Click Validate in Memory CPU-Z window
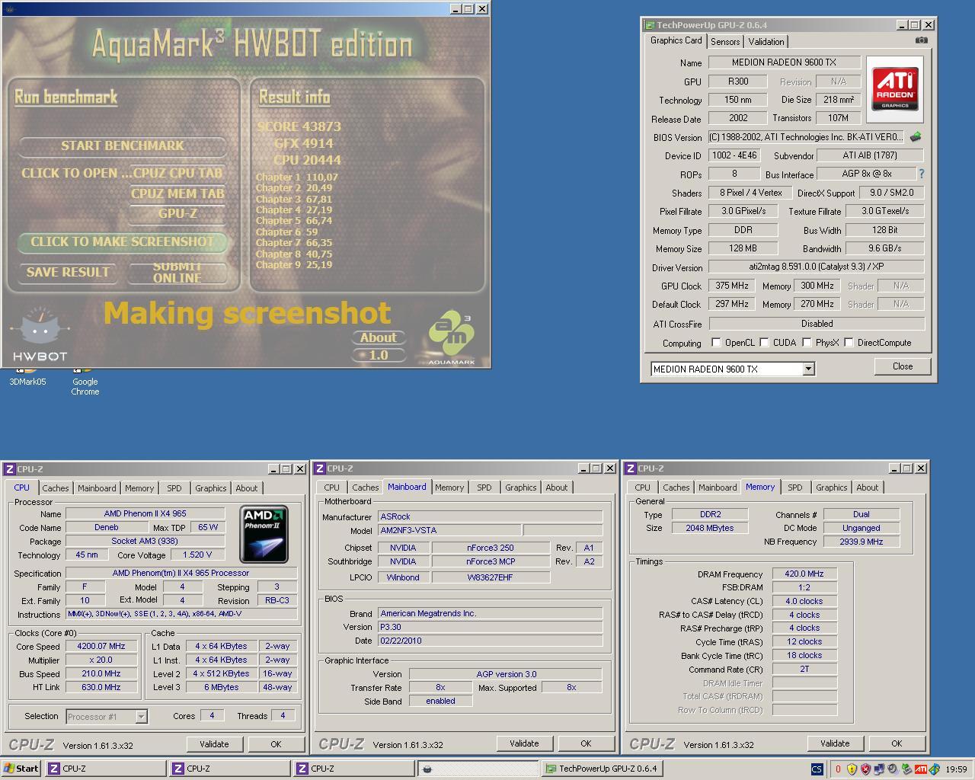 (x=835, y=743)
